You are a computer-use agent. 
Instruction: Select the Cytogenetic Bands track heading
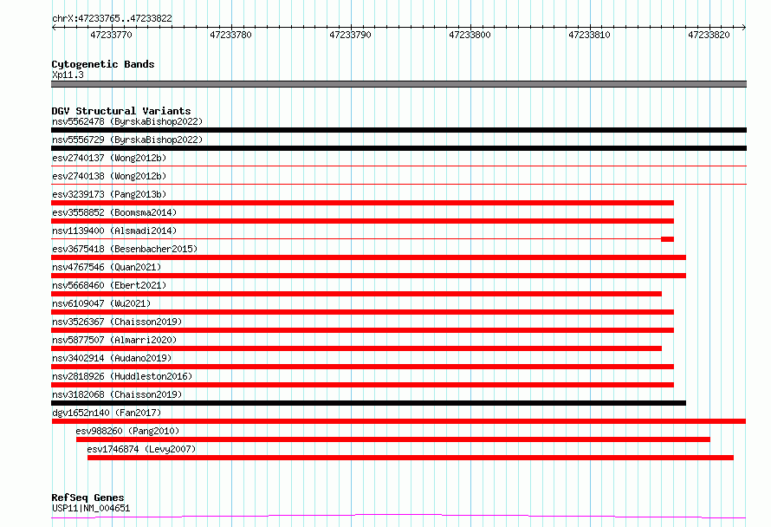click(x=103, y=64)
